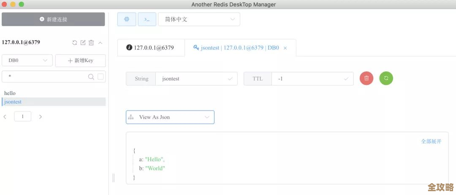Edit the 127.0.0.1@6379 connection
This screenshot has width=456, height=195.
[x=83, y=43]
